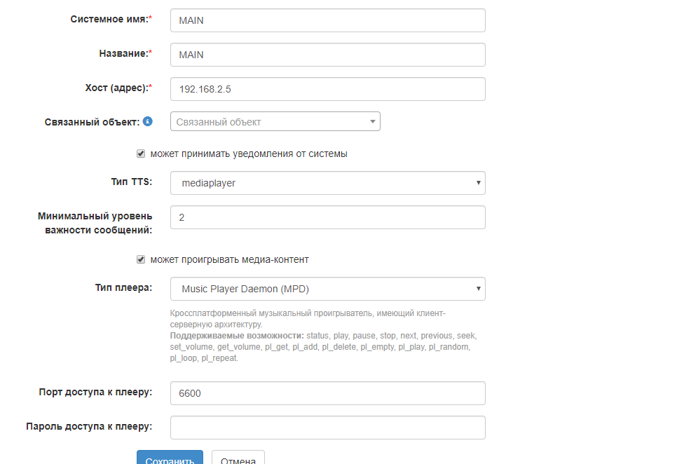Focus the Название input field
The width and height of the screenshot is (684, 464).
pos(327,55)
